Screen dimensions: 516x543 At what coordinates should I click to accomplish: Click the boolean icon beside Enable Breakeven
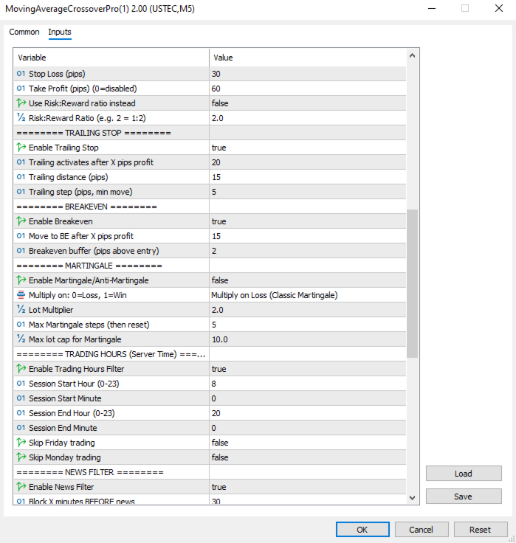(x=21, y=221)
